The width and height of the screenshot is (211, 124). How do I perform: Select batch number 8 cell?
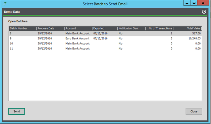(11, 33)
